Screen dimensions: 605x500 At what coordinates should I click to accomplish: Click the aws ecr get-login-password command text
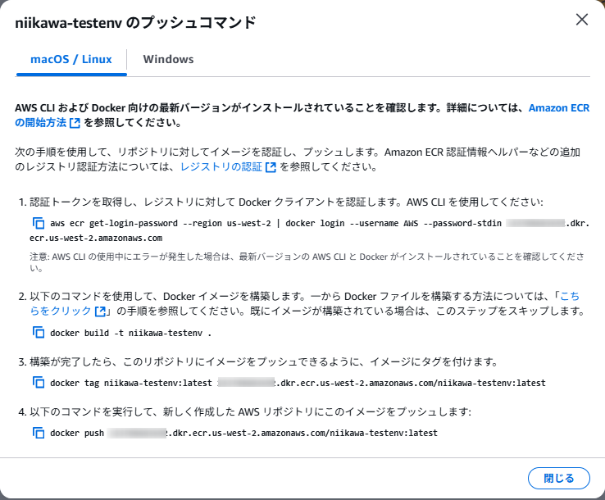click(309, 230)
